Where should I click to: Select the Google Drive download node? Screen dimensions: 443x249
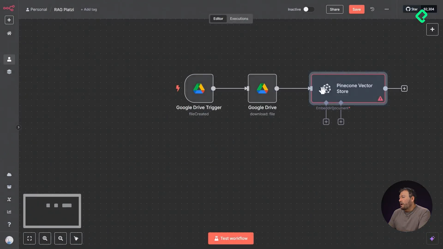[x=262, y=88]
